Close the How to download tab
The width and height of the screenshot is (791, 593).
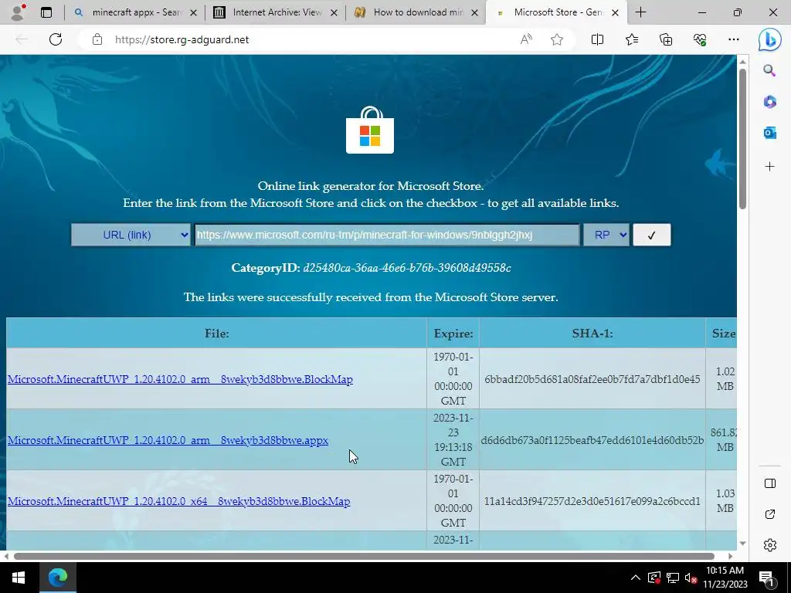point(474,13)
